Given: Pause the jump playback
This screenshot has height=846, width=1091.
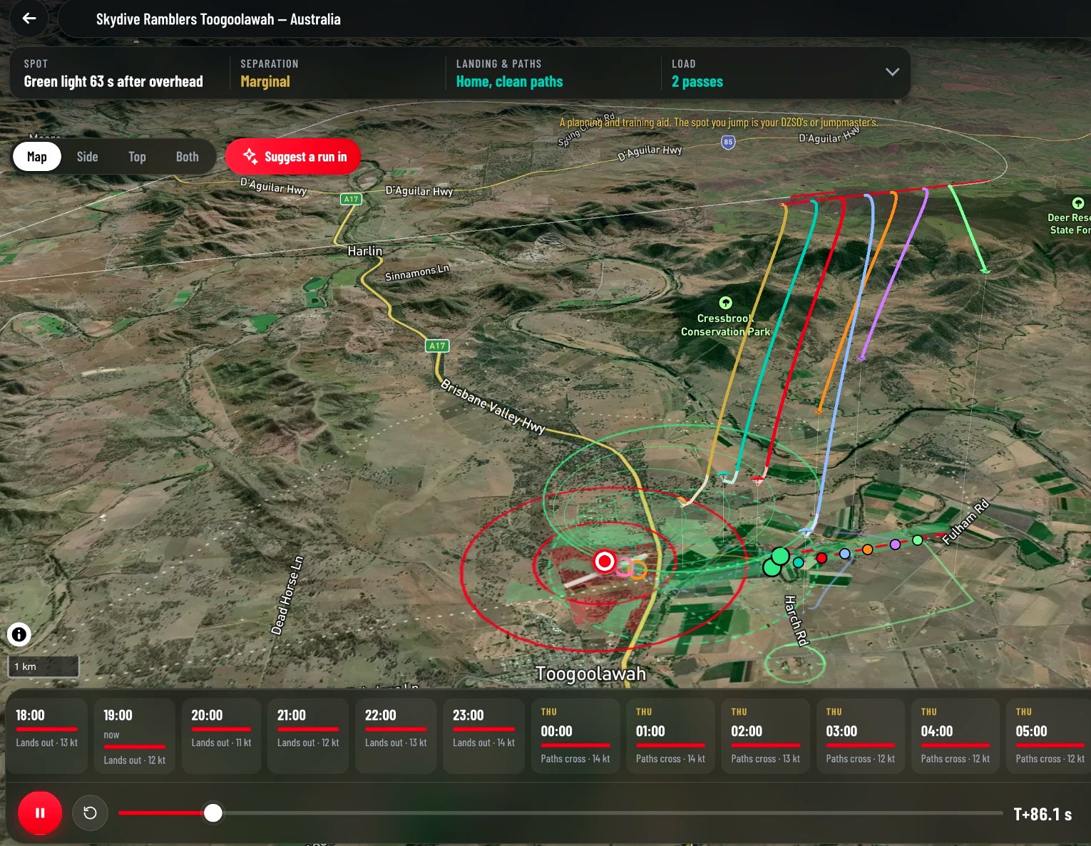Looking at the screenshot, I should [x=40, y=813].
